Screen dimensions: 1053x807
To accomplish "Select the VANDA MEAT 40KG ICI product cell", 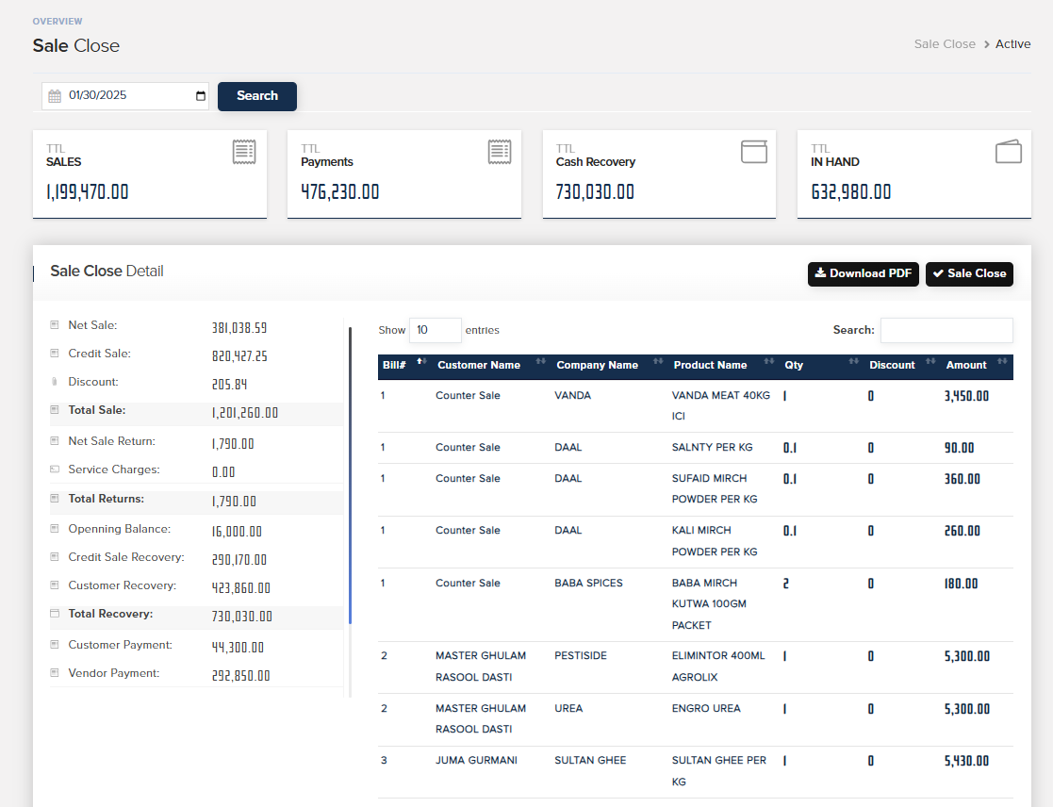I will point(721,405).
